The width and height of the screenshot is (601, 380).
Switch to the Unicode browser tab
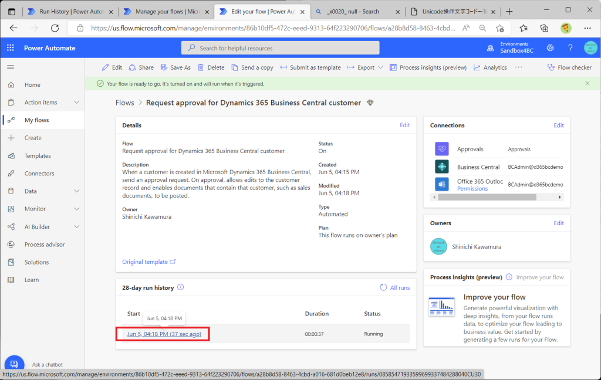453,12
